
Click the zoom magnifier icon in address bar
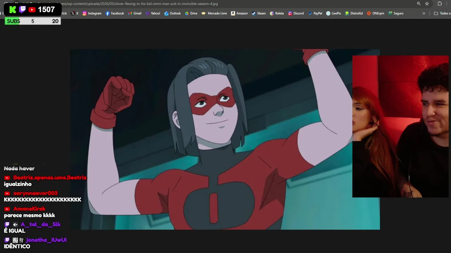[x=419, y=4]
